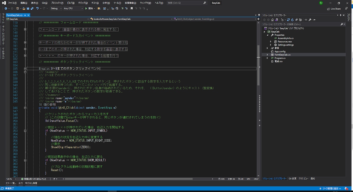Pin the Solution Explorer panel with the pin icon
The width and height of the screenshot is (353, 192).
point(341,15)
